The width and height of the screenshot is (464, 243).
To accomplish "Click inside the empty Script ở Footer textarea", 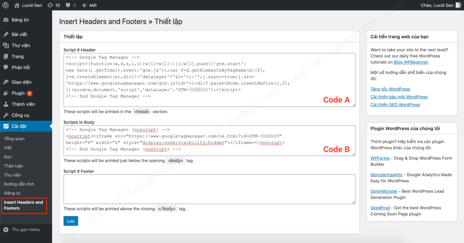I will click(209, 189).
